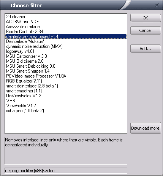
Task: Open the Add... filter dialog
Action: pos(146,49)
